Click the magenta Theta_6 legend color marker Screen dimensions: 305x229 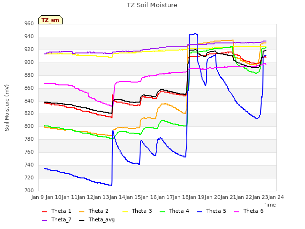click(x=236, y=212)
